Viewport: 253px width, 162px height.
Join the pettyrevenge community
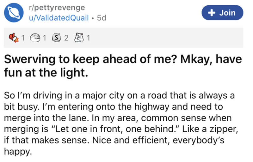(x=223, y=13)
